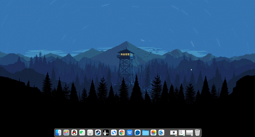Open the blue folder in dock
This screenshot has width=255, height=137.
pos(146,133)
